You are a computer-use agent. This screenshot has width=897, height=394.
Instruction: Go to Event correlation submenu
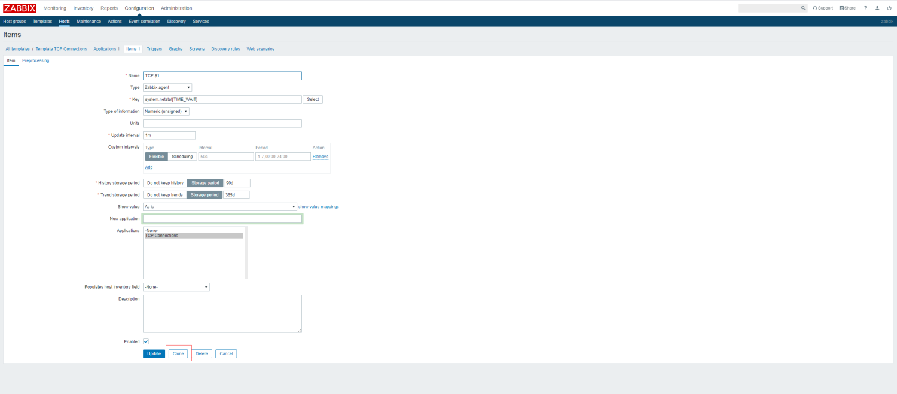(x=145, y=22)
